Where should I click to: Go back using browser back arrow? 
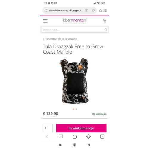tap(47, 136)
